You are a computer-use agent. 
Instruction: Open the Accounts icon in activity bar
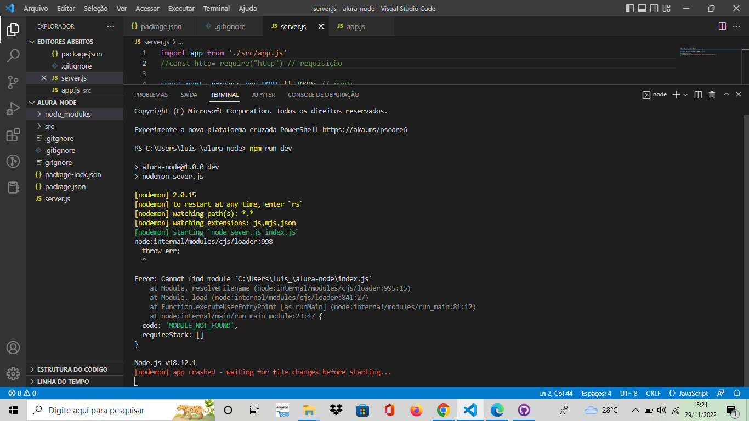[13, 348]
